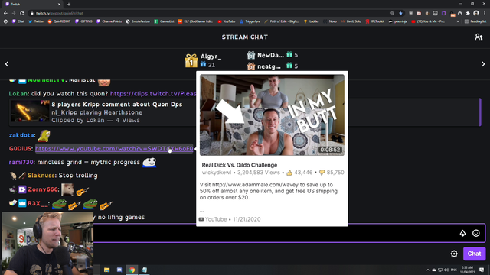Viewport: 490px width, 275px height.
Task: Expand system tray hidden icons chevron
Action: (427, 270)
